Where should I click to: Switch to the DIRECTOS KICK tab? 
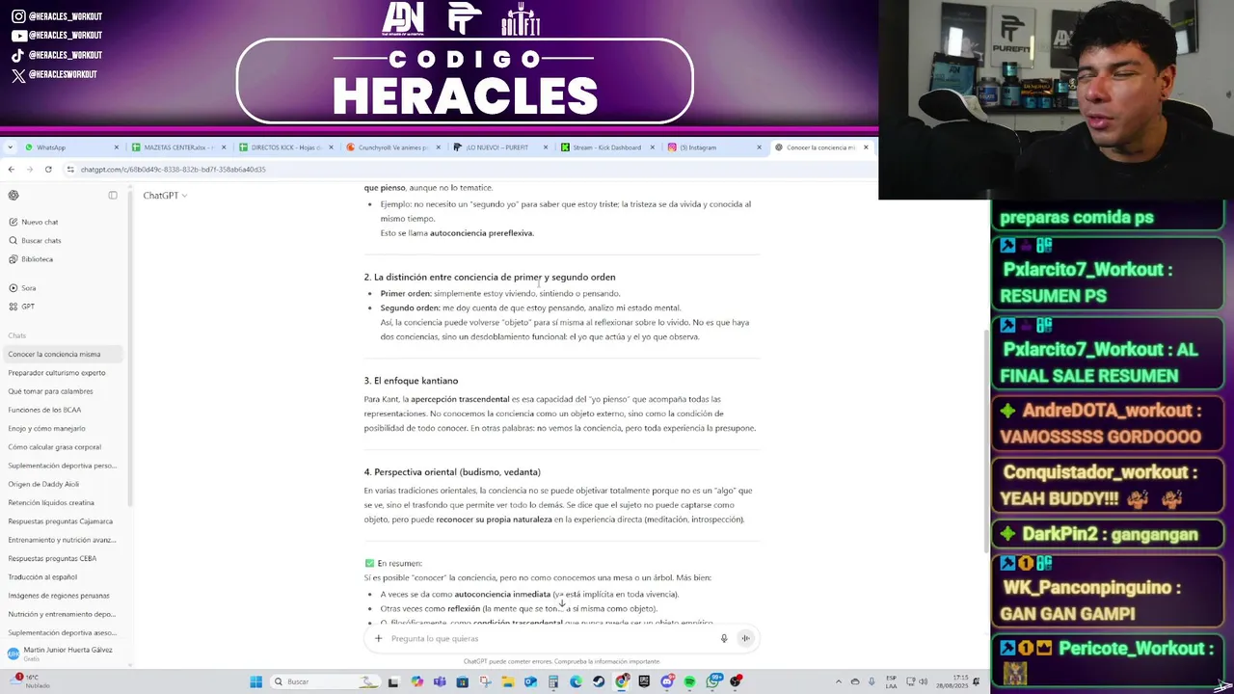(x=284, y=147)
